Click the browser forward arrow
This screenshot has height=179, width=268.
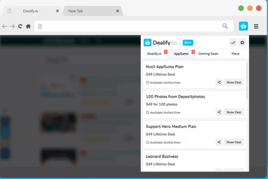(12, 26)
